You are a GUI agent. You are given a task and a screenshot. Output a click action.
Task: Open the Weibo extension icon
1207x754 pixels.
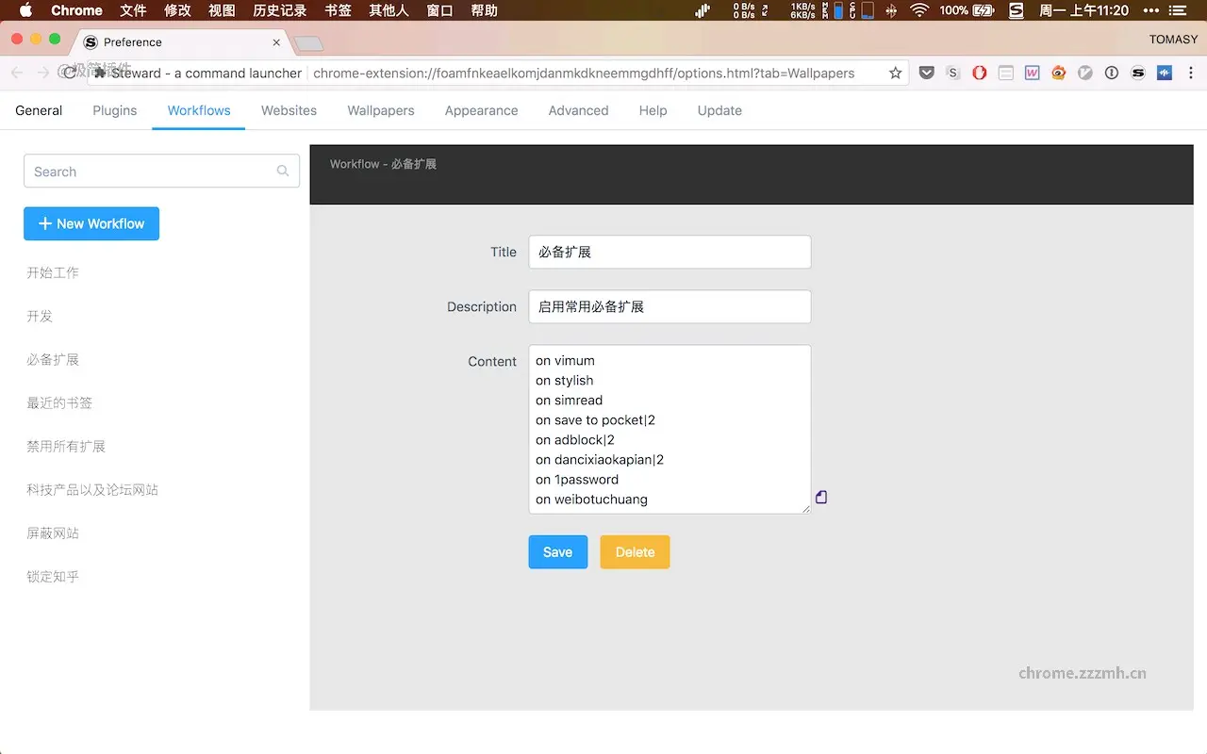tap(1058, 72)
